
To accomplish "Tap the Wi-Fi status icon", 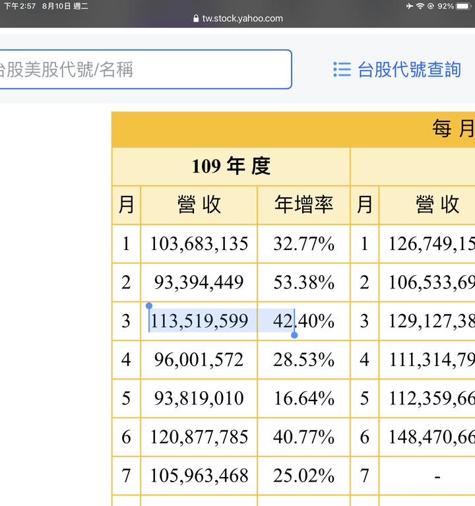I will click(x=420, y=6).
